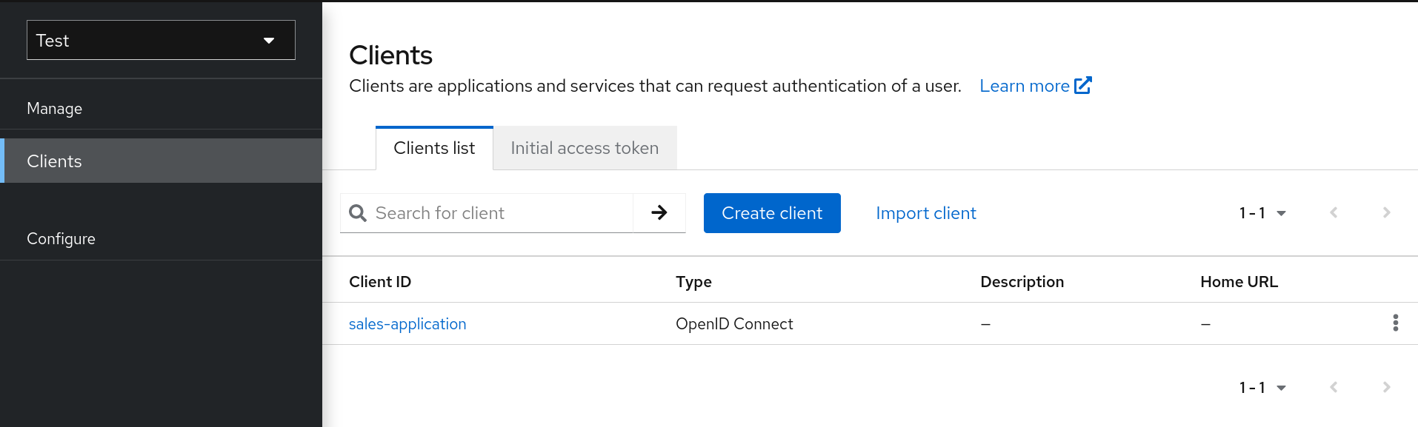1418x427 pixels.
Task: Open the Learn more documentation link
Action: (x=1034, y=86)
